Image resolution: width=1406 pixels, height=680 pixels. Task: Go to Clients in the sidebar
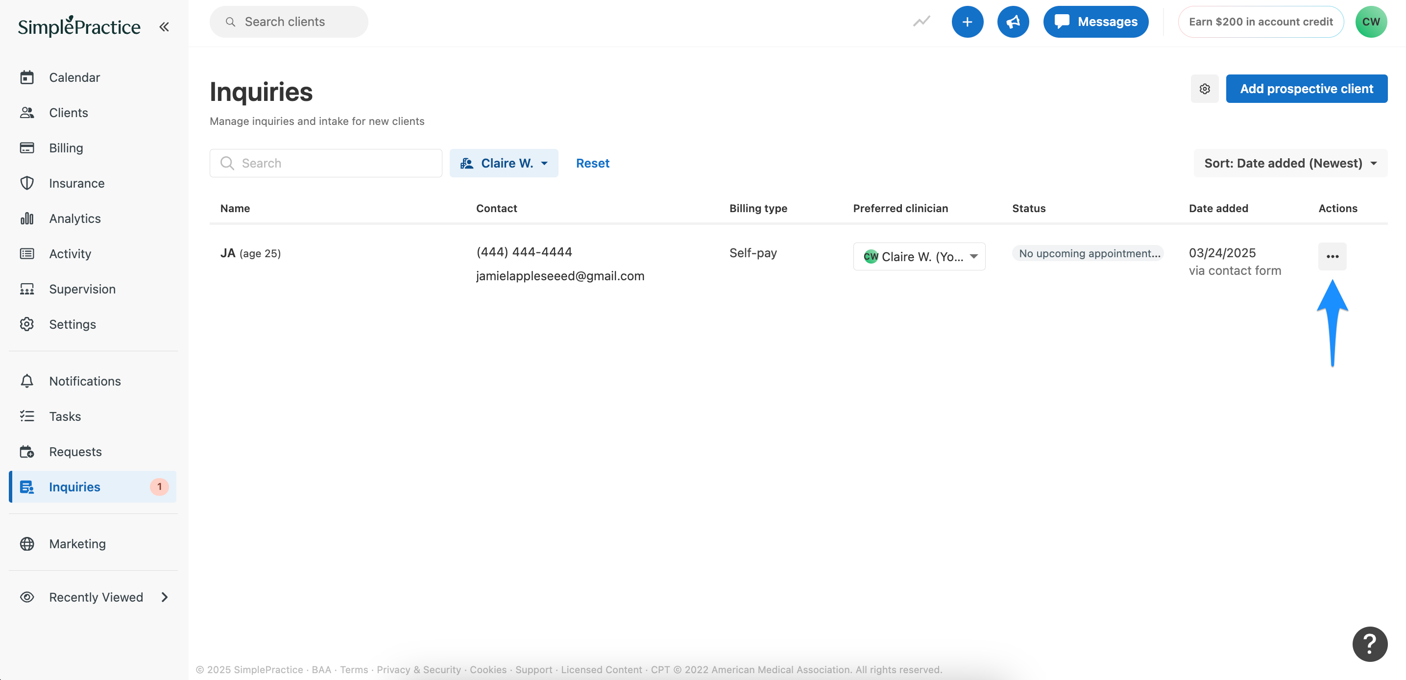pos(68,112)
